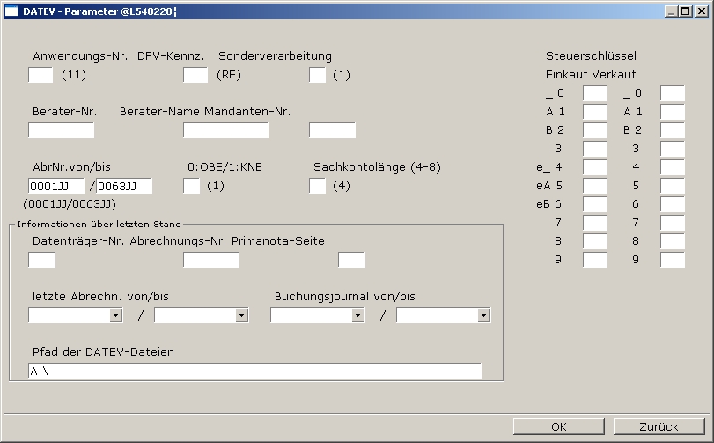
Task: Select the DFV-Kennz. input field
Action: [195, 75]
